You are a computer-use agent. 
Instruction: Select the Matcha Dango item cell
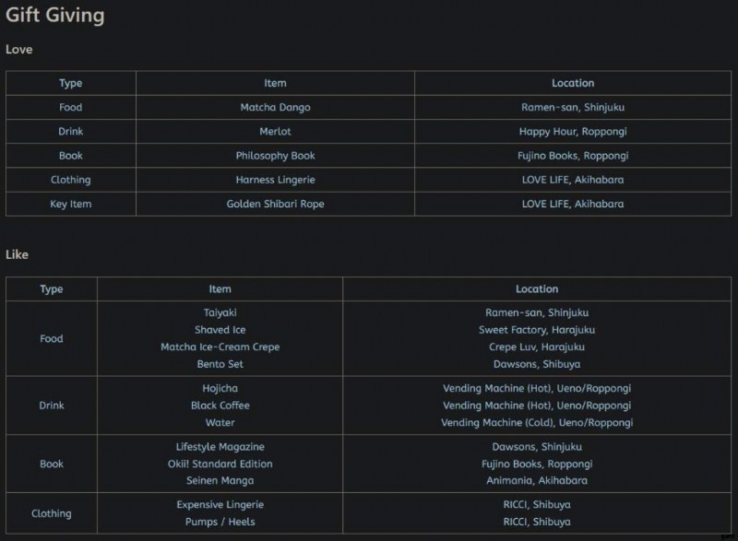(275, 108)
